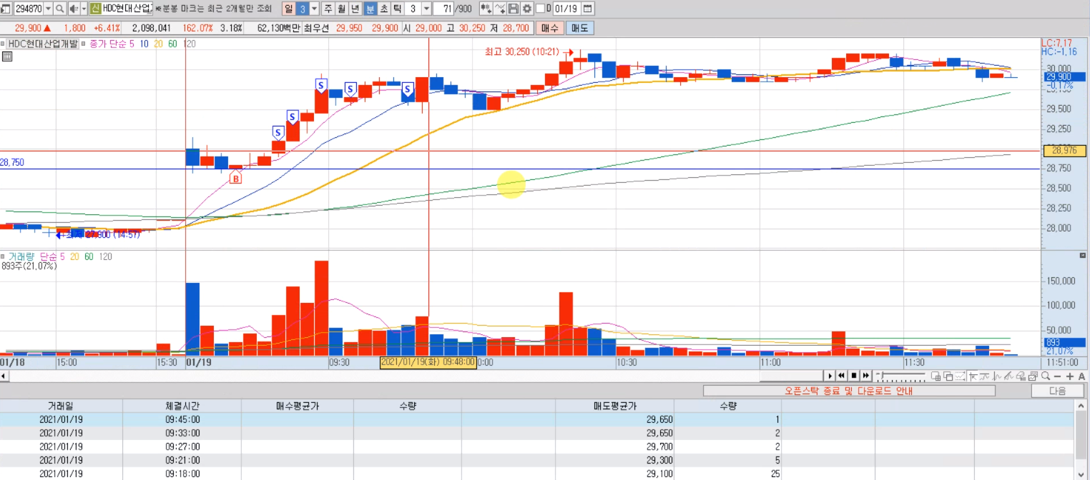Click the stop button in replay controls
The width and height of the screenshot is (1090, 480).
[x=854, y=376]
